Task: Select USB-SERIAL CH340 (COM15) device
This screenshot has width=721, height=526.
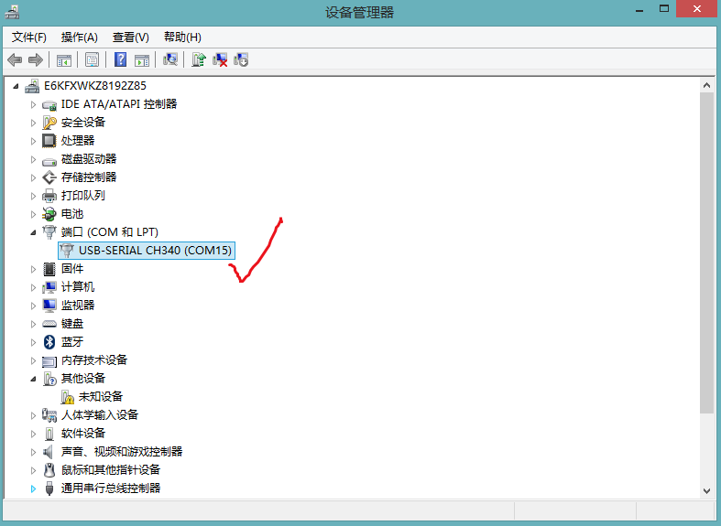Action: coord(147,251)
